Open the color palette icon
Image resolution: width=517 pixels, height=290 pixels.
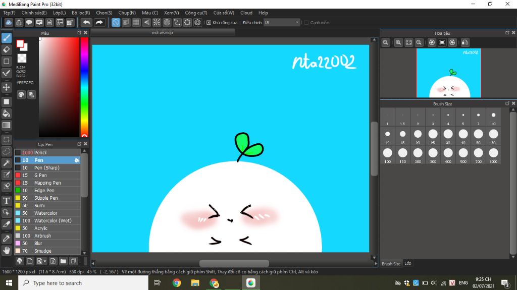point(21,95)
